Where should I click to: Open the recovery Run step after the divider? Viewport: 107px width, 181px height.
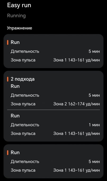[x=15, y=116]
